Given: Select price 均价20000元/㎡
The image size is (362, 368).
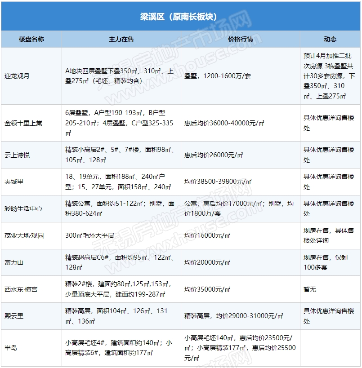Looking at the screenshot, I should (x=241, y=262).
